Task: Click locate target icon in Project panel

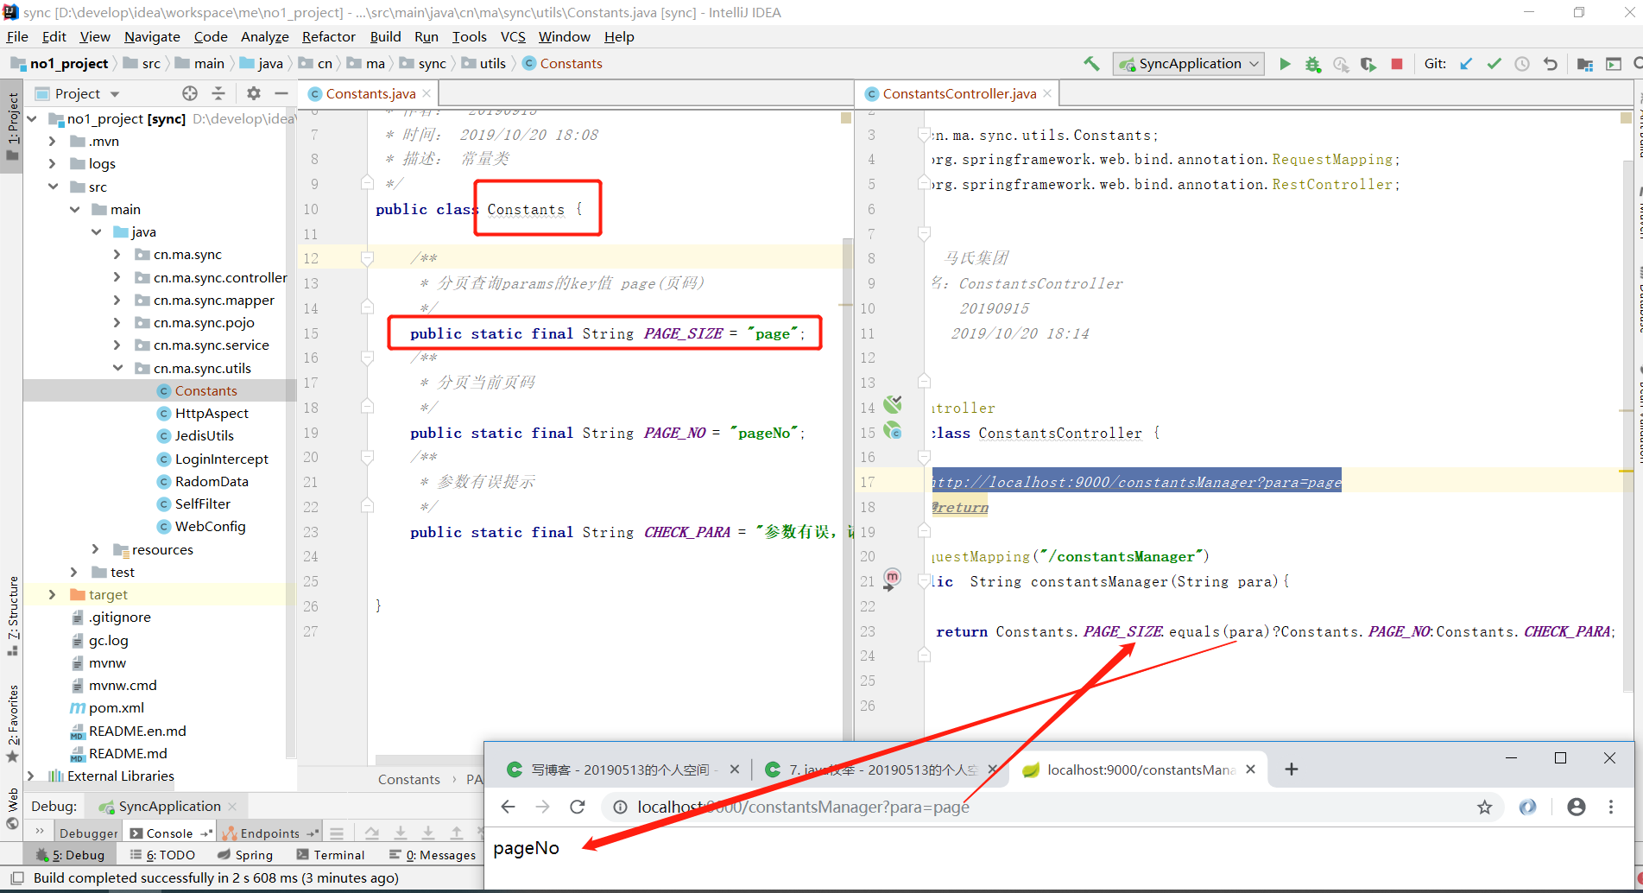Action: (190, 93)
